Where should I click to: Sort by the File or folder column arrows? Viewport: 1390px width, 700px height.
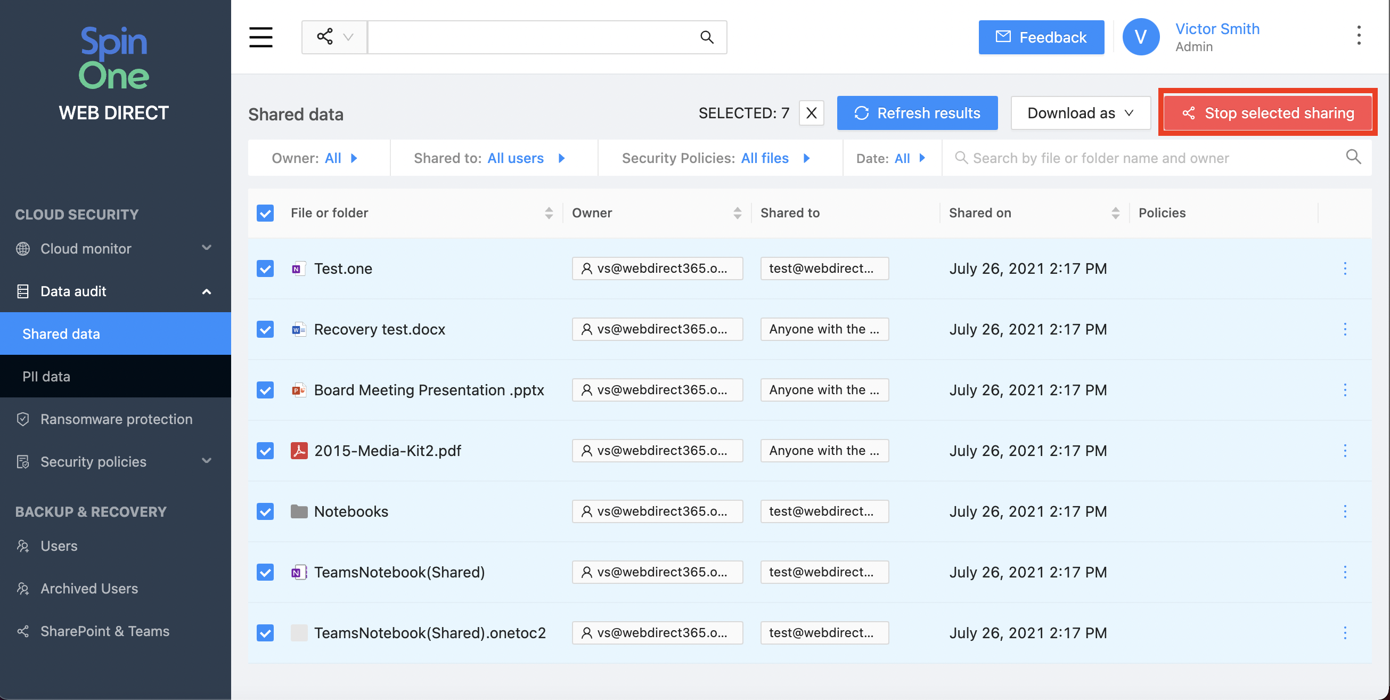548,213
